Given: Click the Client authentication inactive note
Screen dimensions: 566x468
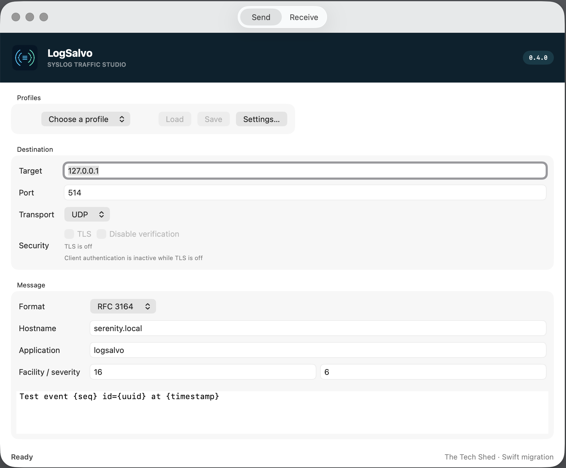Looking at the screenshot, I should 133,258.
